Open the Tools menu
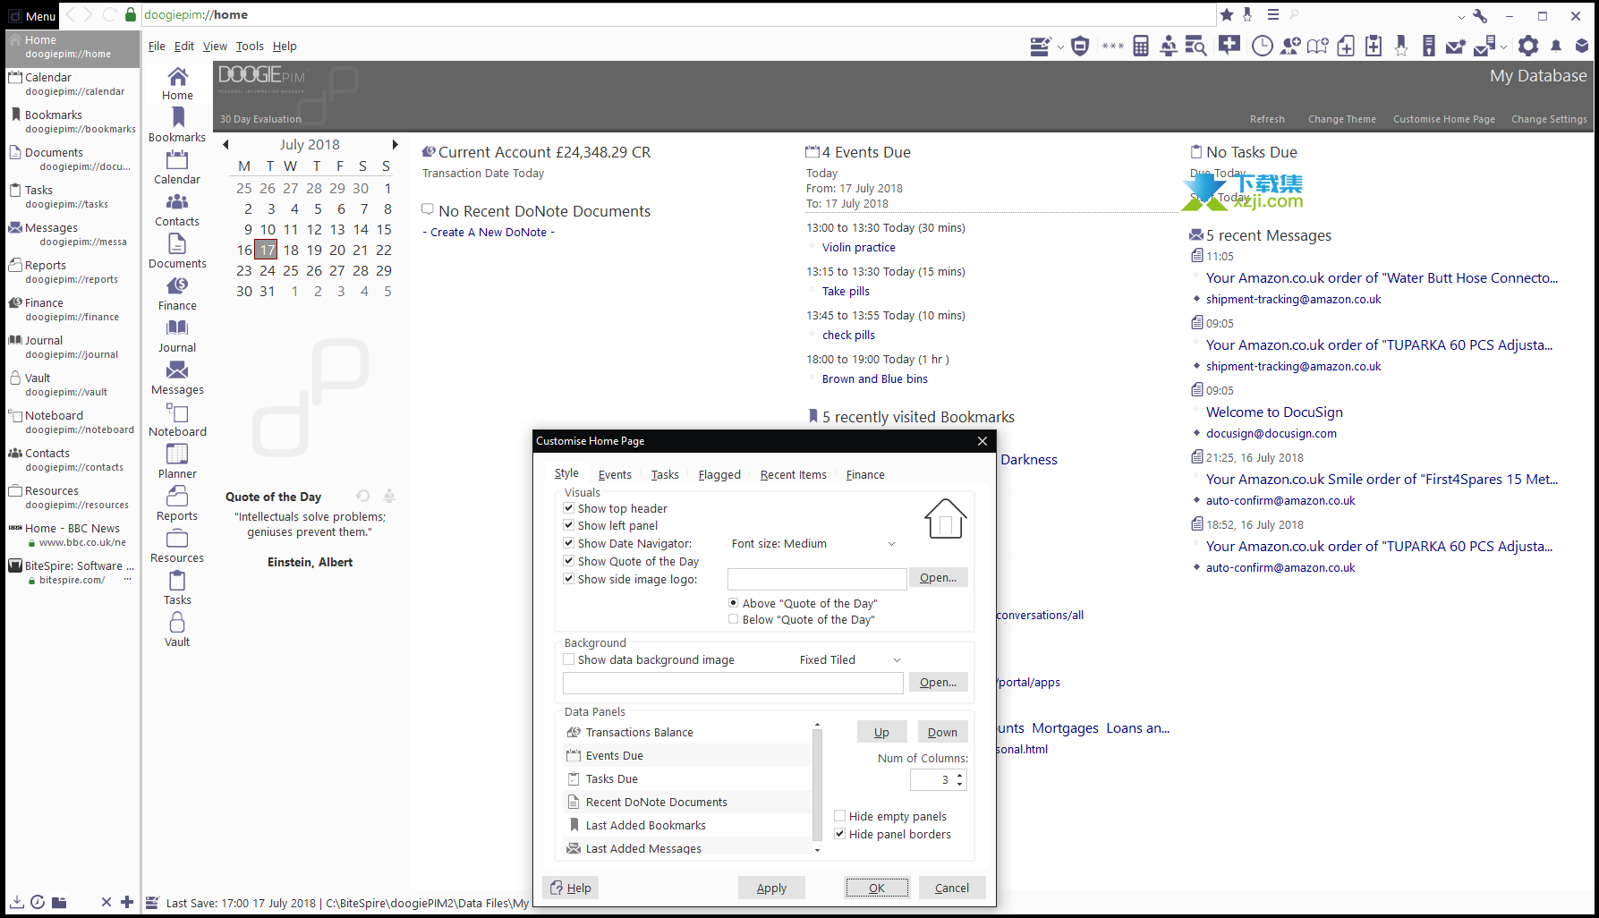This screenshot has width=1599, height=918. click(250, 47)
